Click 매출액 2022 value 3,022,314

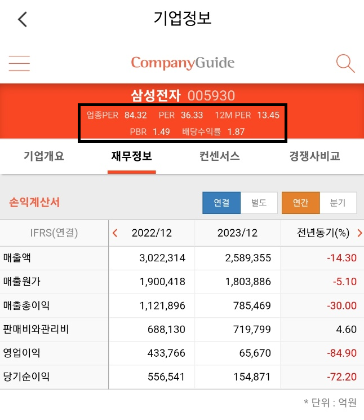point(162,258)
